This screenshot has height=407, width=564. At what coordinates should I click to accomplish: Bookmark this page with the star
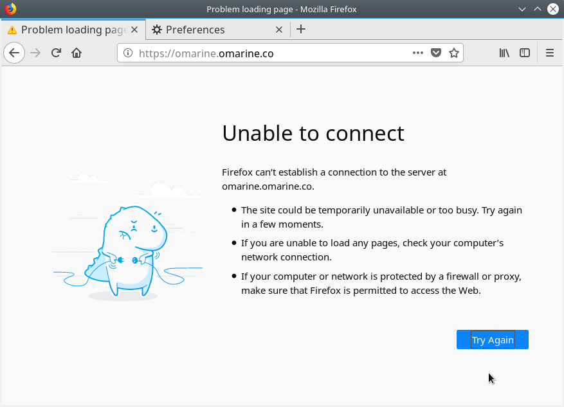coord(454,53)
